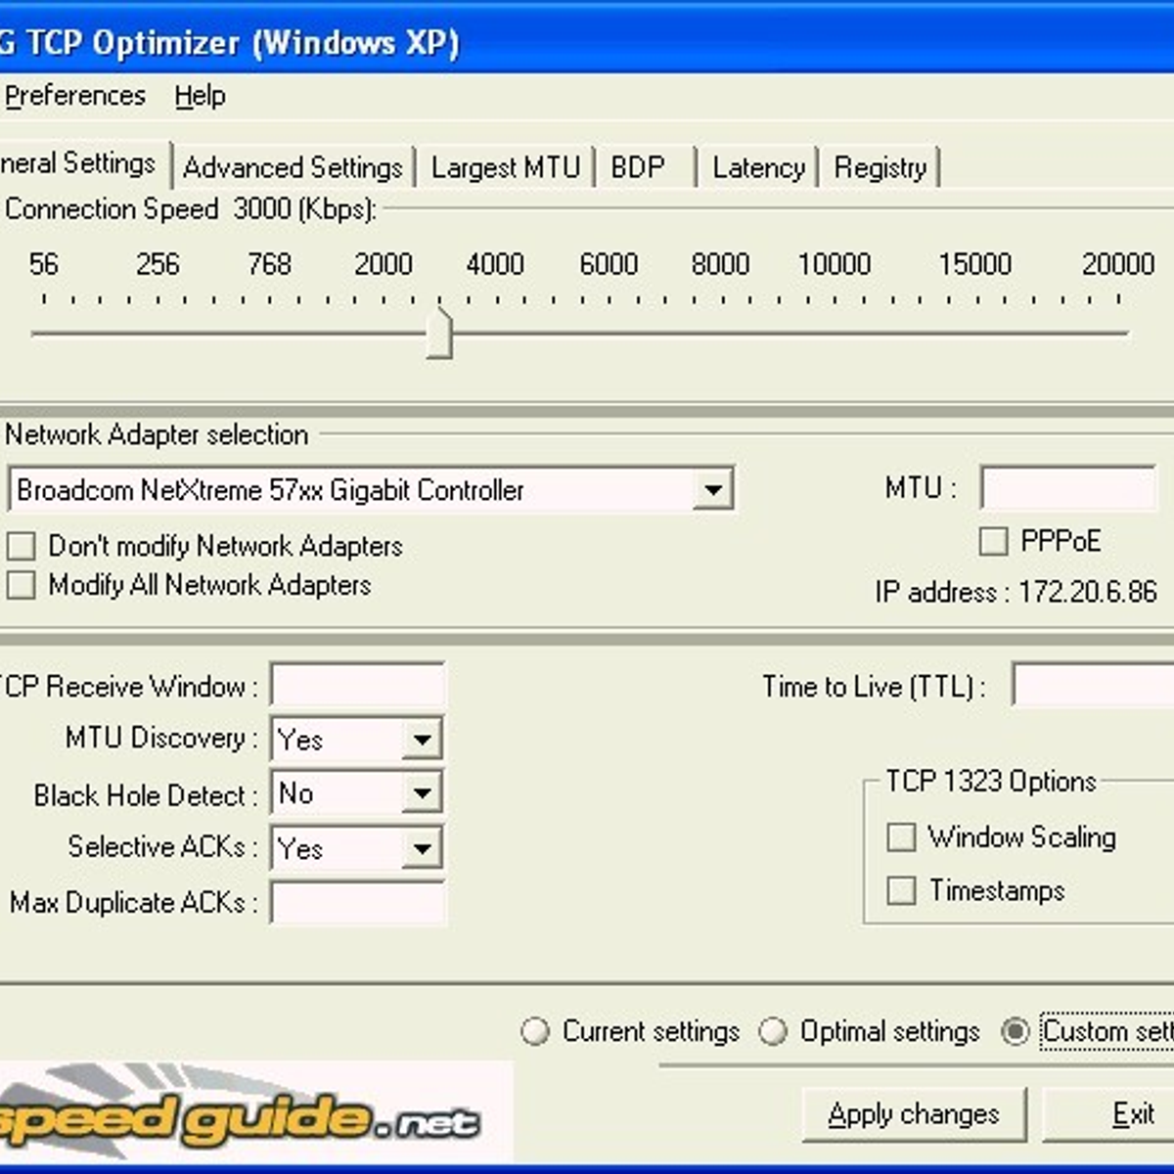
Task: Check Don't modify Network Adapters
Action: [x=22, y=546]
